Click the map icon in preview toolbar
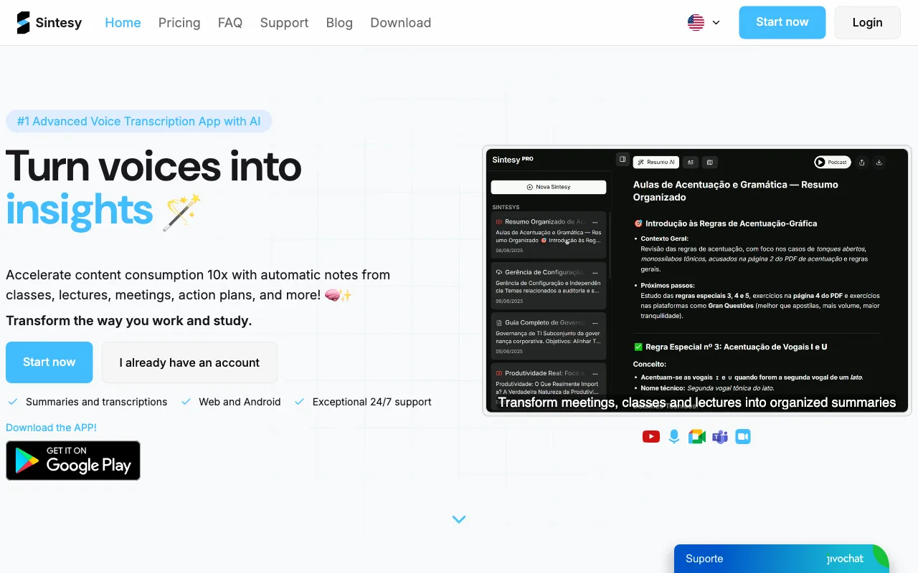The image size is (918, 573). pyautogui.click(x=710, y=163)
